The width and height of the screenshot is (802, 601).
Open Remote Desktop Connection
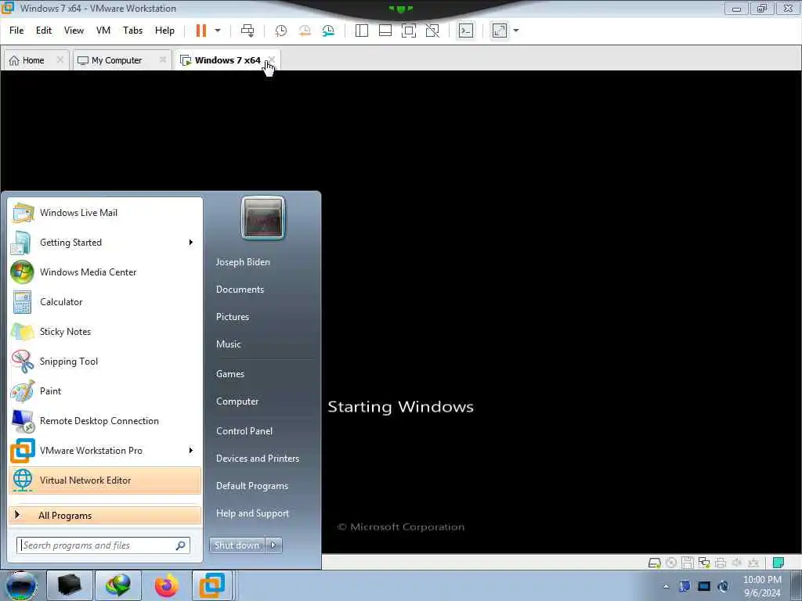pos(106,420)
